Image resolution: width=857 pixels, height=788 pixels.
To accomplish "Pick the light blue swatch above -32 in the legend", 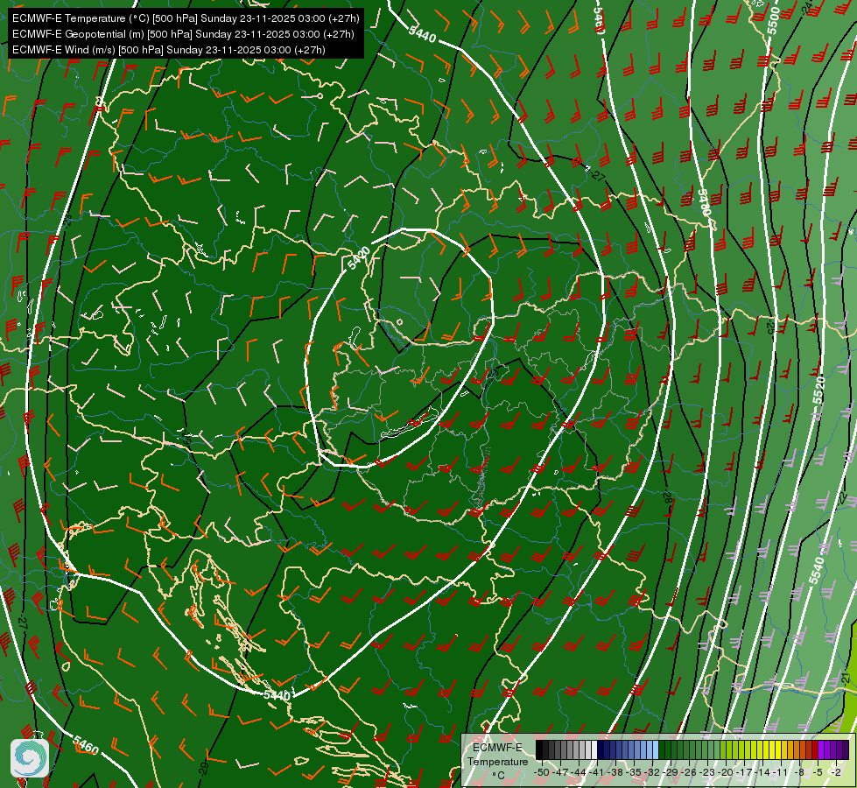I will tap(656, 749).
